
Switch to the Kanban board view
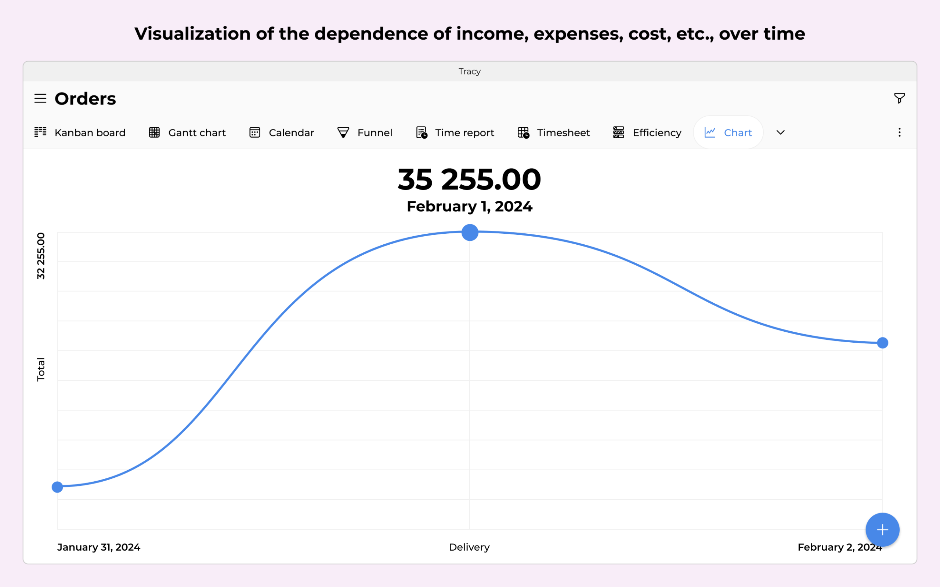tap(80, 133)
